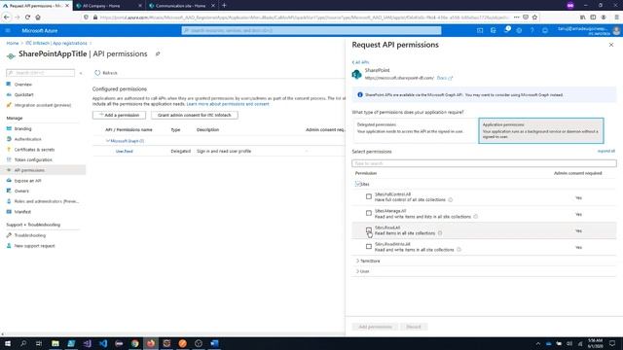The image size is (623, 350).
Task: Open Chrome from the taskbar
Action: pos(135,343)
